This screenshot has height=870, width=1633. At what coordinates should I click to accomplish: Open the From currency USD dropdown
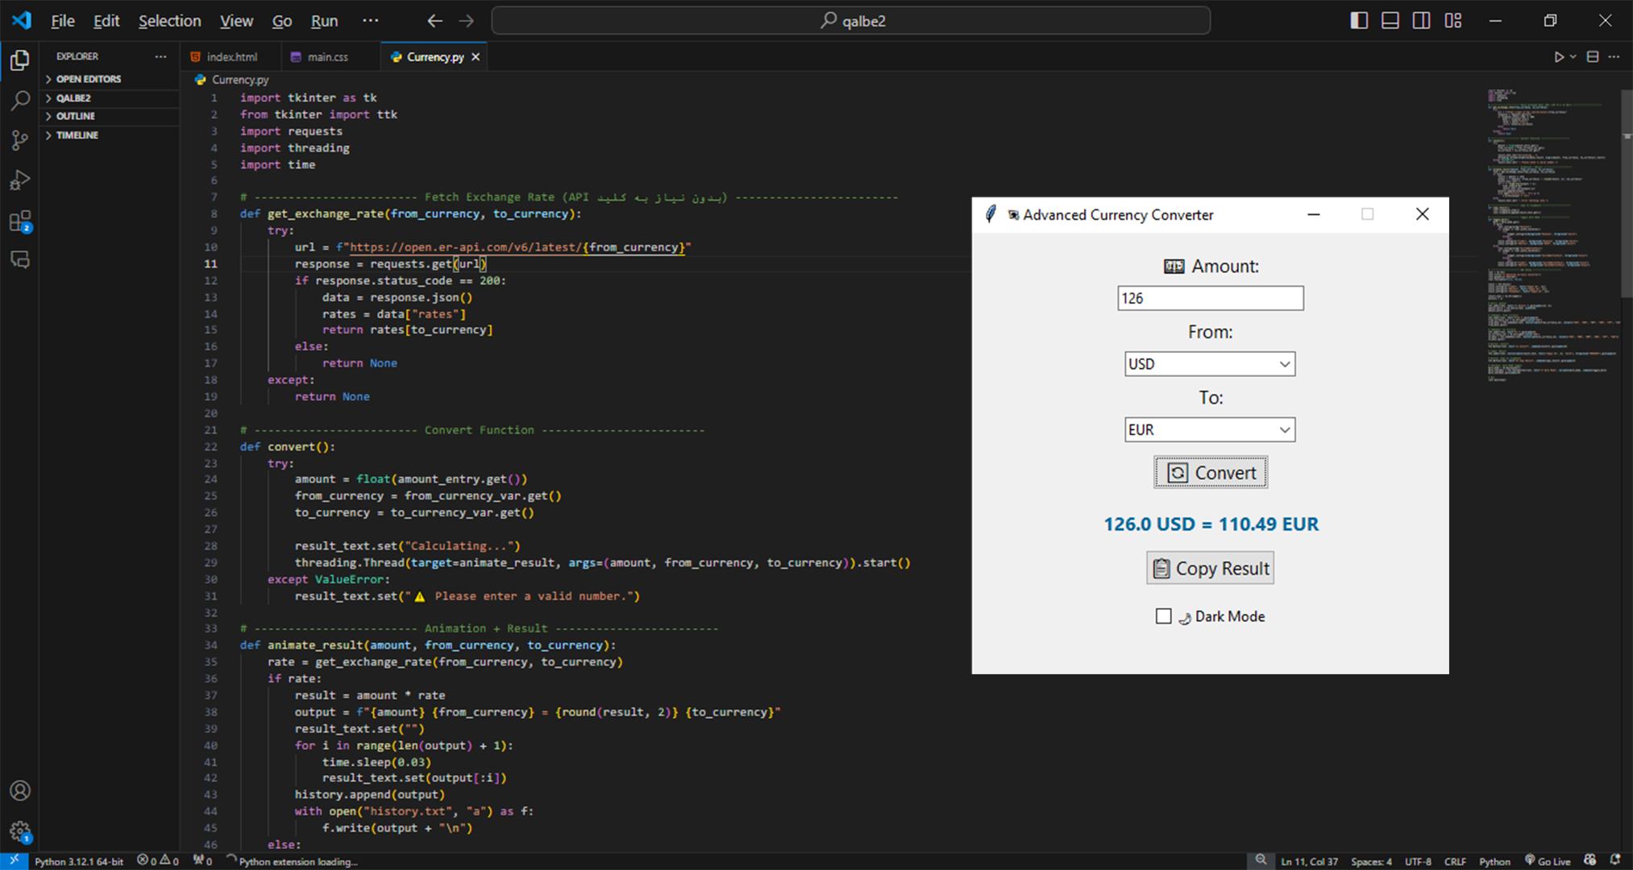tap(1209, 364)
